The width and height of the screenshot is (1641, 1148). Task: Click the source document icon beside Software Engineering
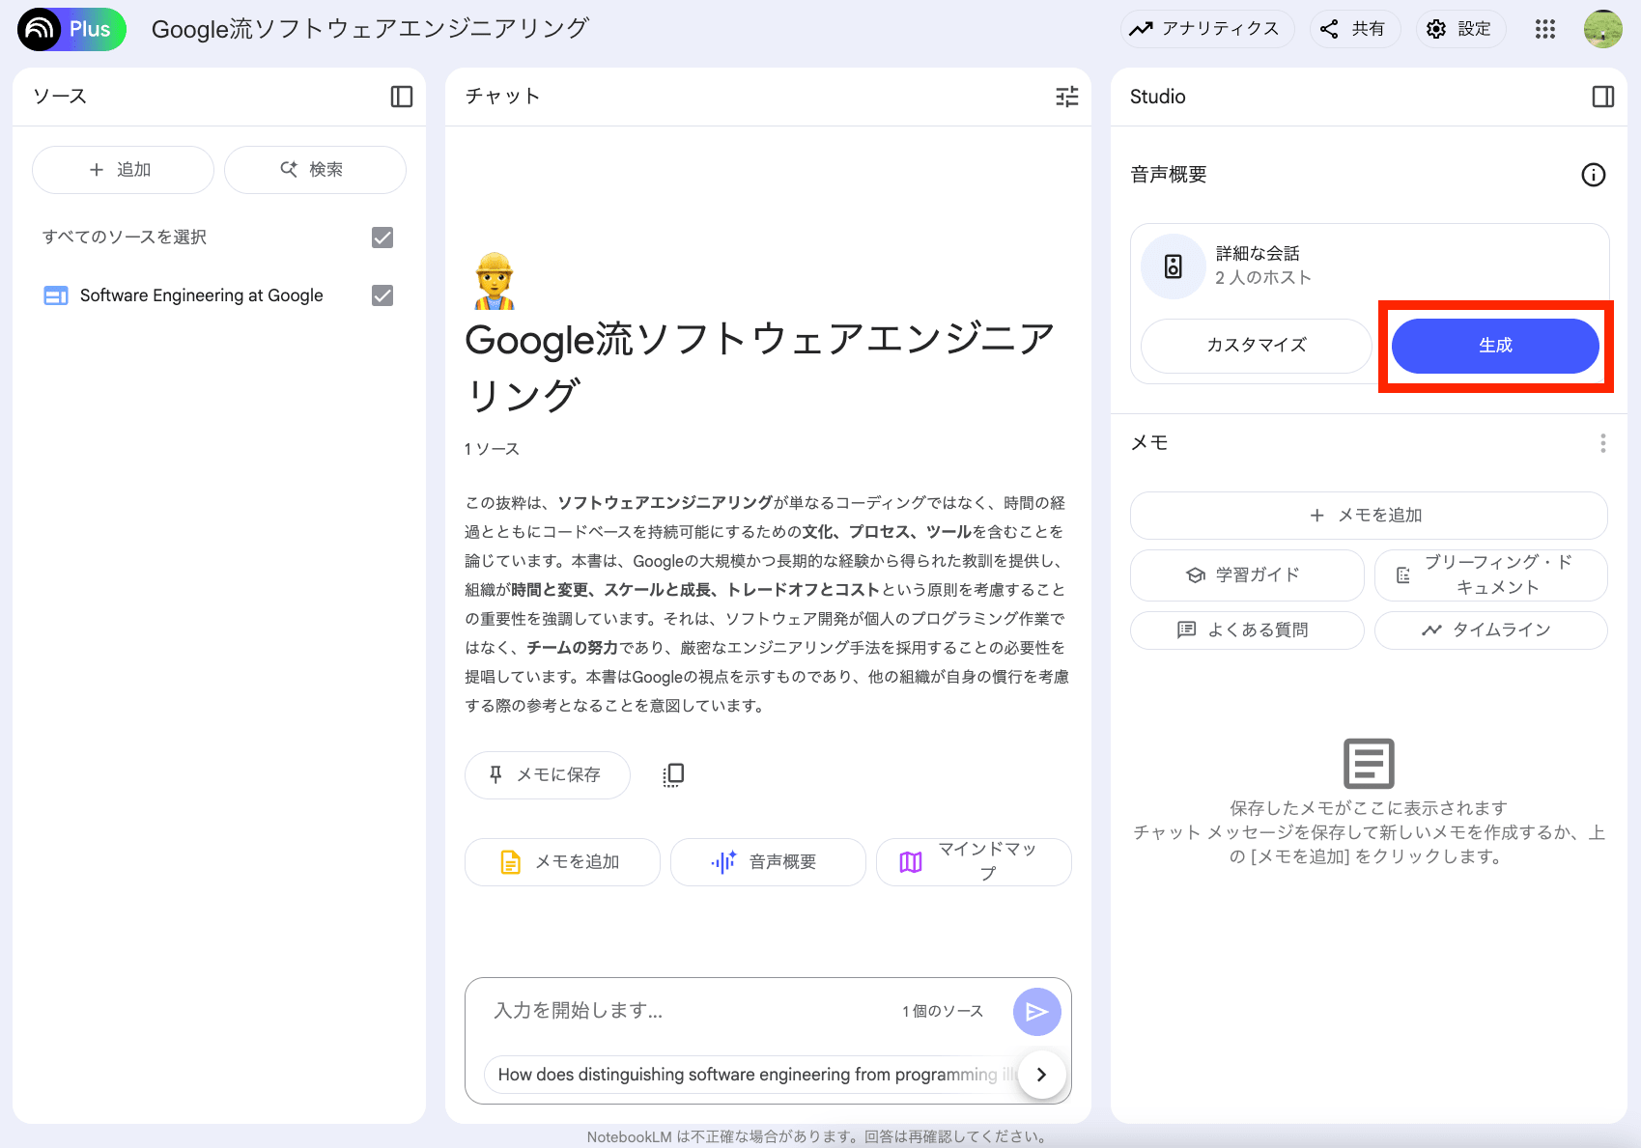(56, 295)
